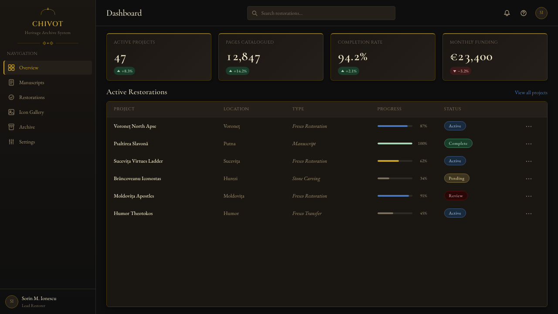Image resolution: width=558 pixels, height=314 pixels.
Task: Open the more options for Psaltirea Slavonă
Action: coord(529,144)
